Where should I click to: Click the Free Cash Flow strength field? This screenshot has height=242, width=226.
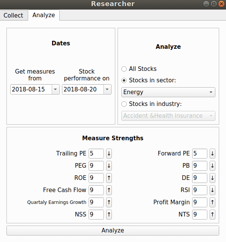96,190
